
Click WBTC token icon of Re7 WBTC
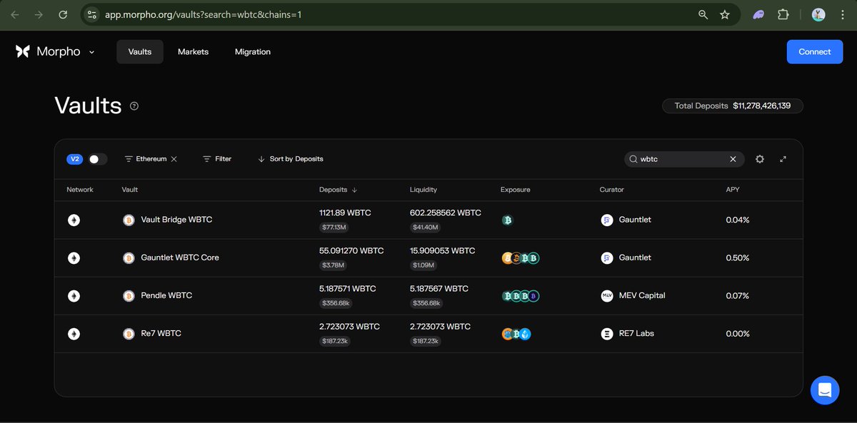(x=129, y=334)
